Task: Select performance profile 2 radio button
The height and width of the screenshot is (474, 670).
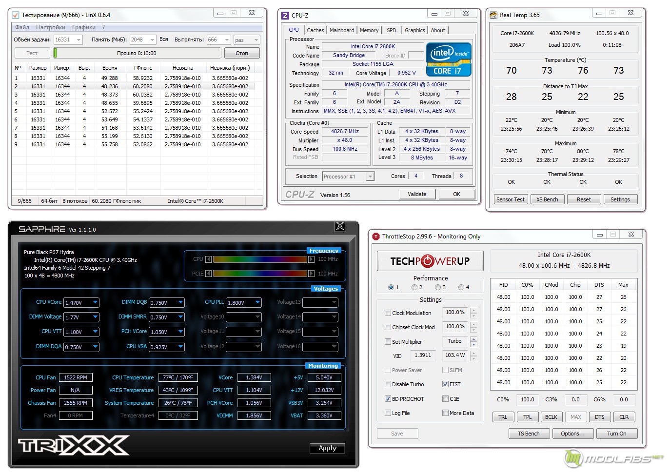Action: click(x=414, y=287)
